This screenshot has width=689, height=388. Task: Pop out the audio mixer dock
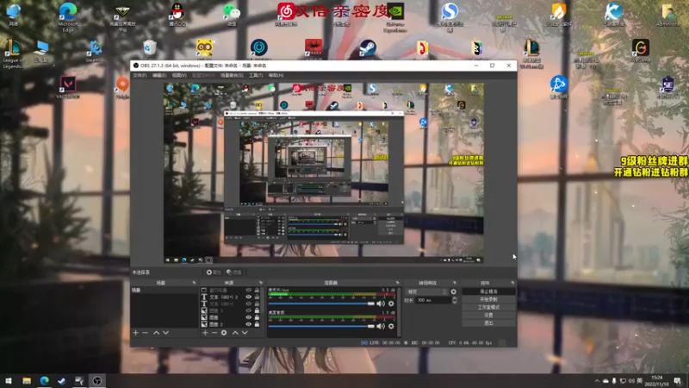coord(397,283)
